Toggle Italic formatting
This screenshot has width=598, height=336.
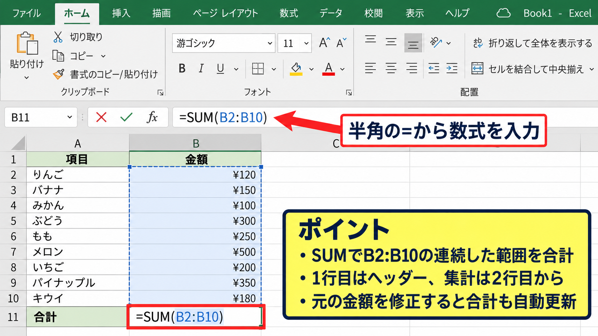201,68
